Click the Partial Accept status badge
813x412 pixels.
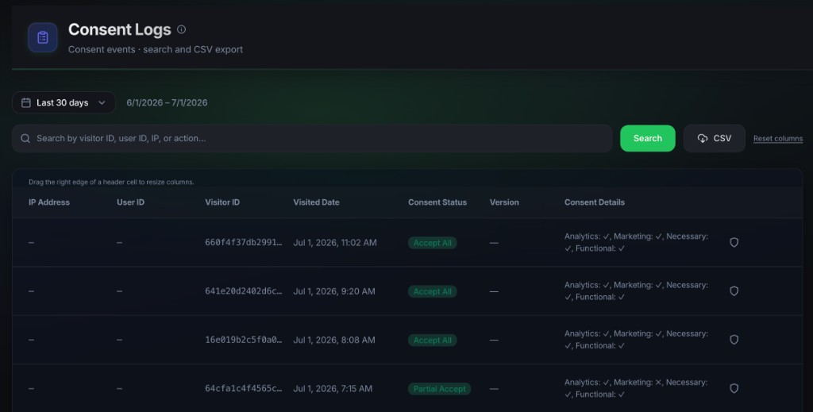click(439, 389)
